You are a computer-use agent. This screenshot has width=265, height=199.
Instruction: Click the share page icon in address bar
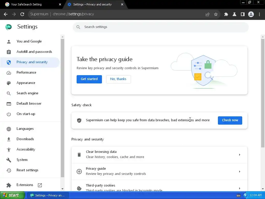(208, 15)
